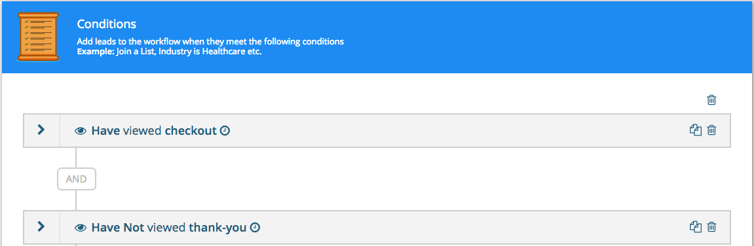This screenshot has height=246, width=754.
Task: Click the 'Have' text in checkout condition
Action: (105, 131)
